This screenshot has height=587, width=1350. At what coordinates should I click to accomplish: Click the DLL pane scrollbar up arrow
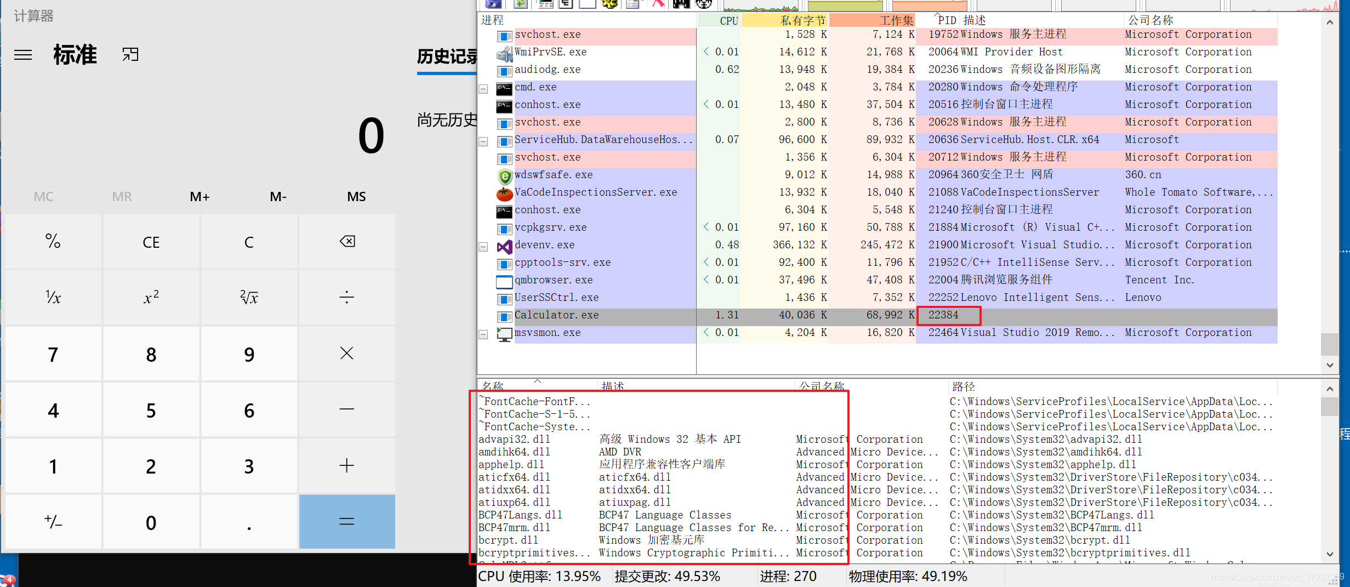[1330, 389]
